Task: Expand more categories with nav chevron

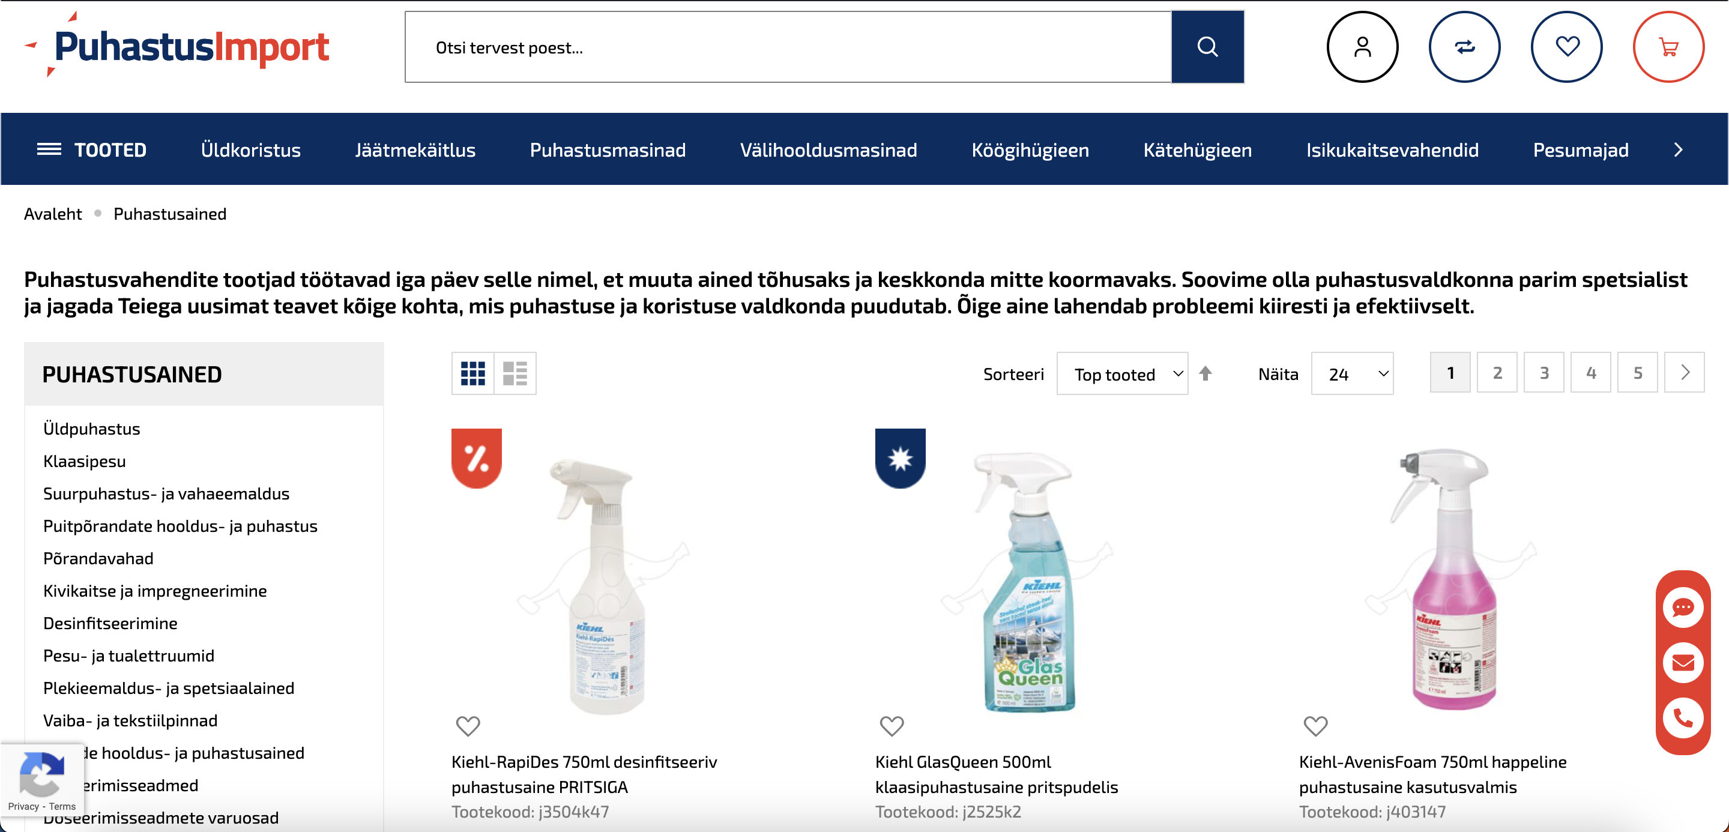Action: point(1678,149)
